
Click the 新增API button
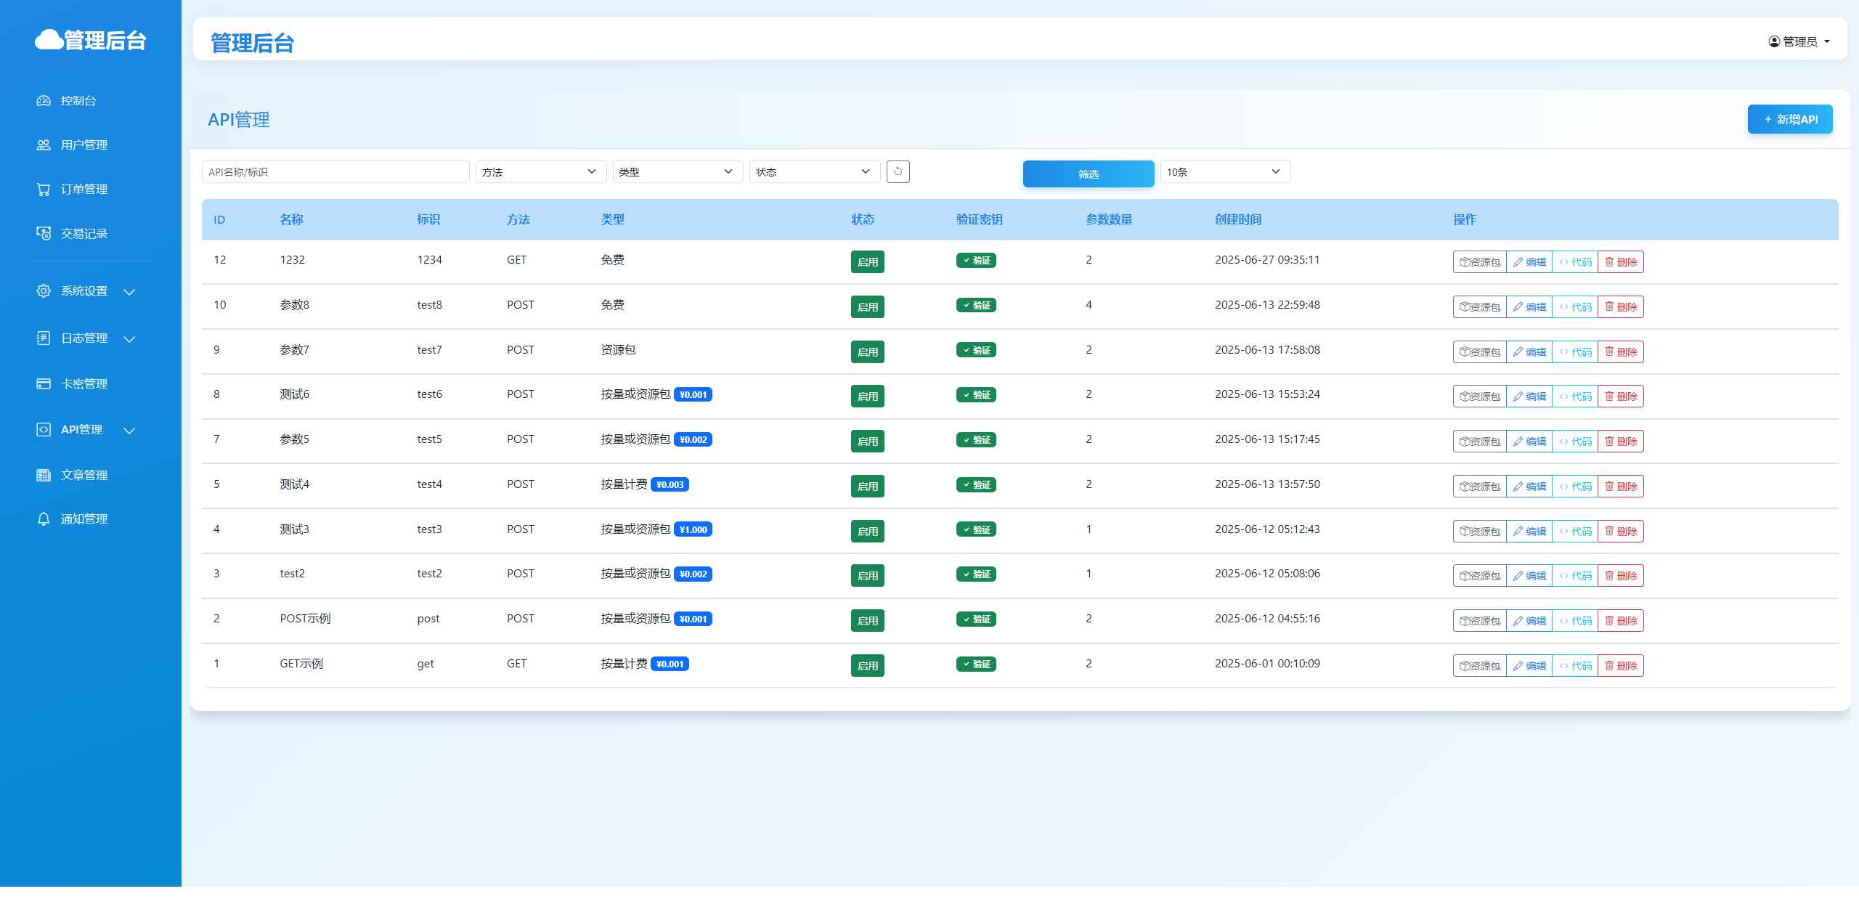pos(1790,118)
